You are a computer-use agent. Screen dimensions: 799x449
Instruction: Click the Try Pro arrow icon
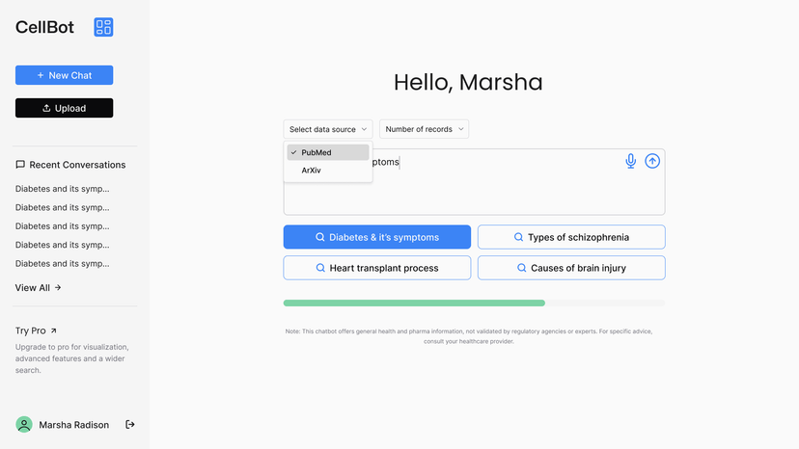[53, 330]
